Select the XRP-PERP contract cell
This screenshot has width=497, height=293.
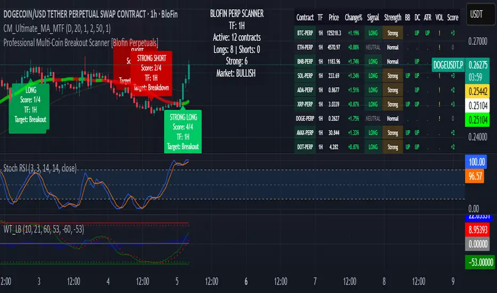[x=305, y=104]
